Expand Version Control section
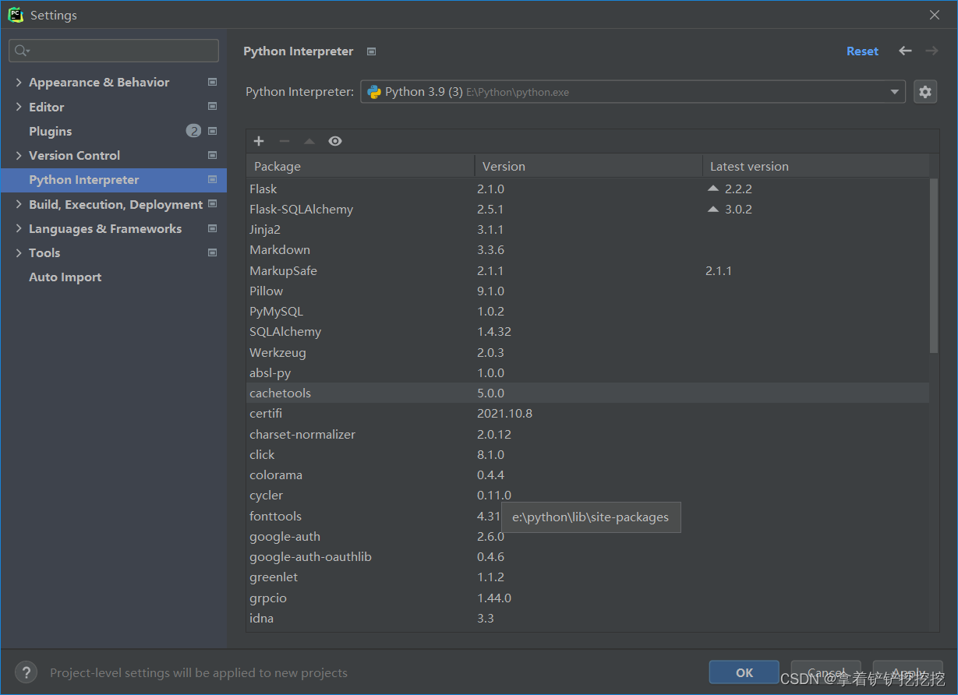The width and height of the screenshot is (958, 695). (19, 155)
